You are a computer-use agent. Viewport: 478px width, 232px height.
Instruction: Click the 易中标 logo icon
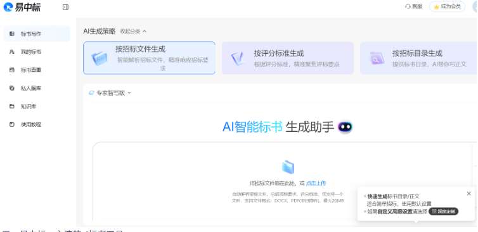(x=8, y=7)
